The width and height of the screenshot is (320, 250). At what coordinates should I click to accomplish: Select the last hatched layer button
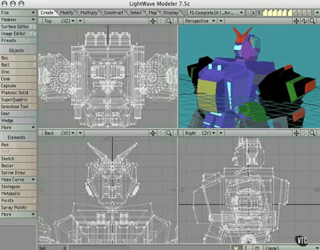(x=309, y=13)
